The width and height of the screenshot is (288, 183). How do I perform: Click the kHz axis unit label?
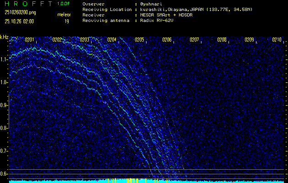point(5,37)
